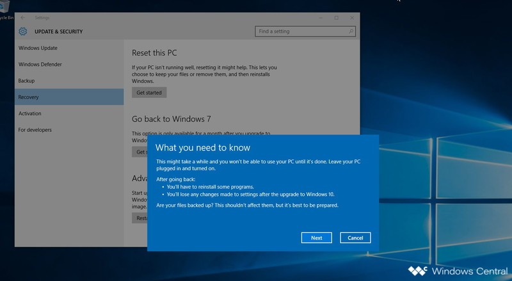Open the Activation settings page
Screen dimensions: 512x281
[29, 113]
